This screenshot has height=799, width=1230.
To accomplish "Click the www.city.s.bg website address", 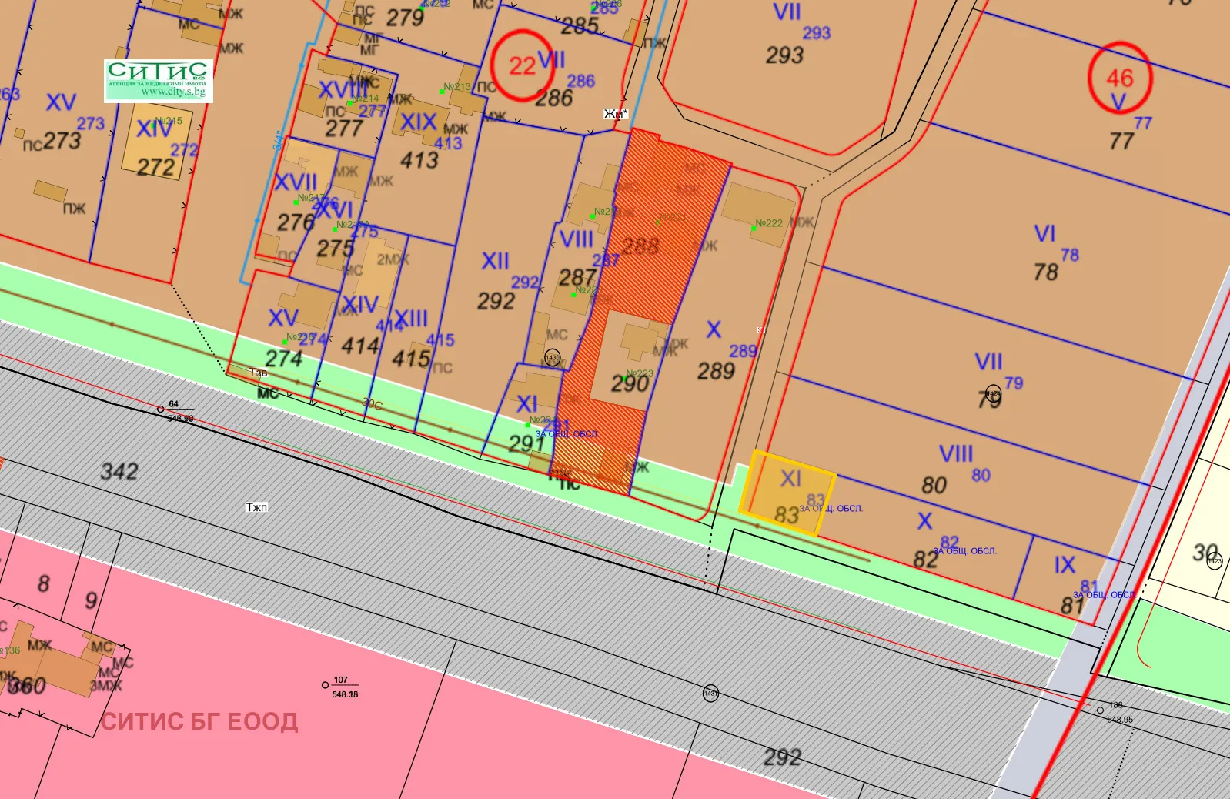I will pyautogui.click(x=172, y=92).
